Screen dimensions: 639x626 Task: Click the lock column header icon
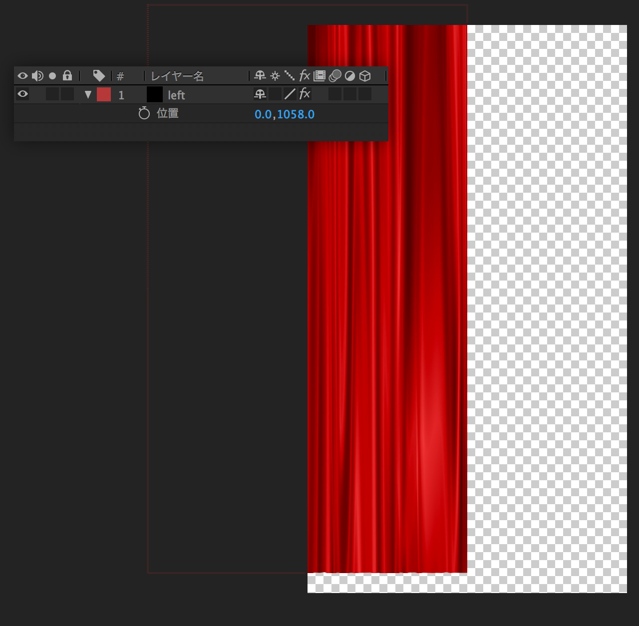[67, 76]
